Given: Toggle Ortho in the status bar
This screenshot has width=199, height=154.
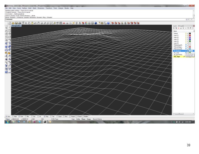Looking at the screenshot, I should 78,119.
